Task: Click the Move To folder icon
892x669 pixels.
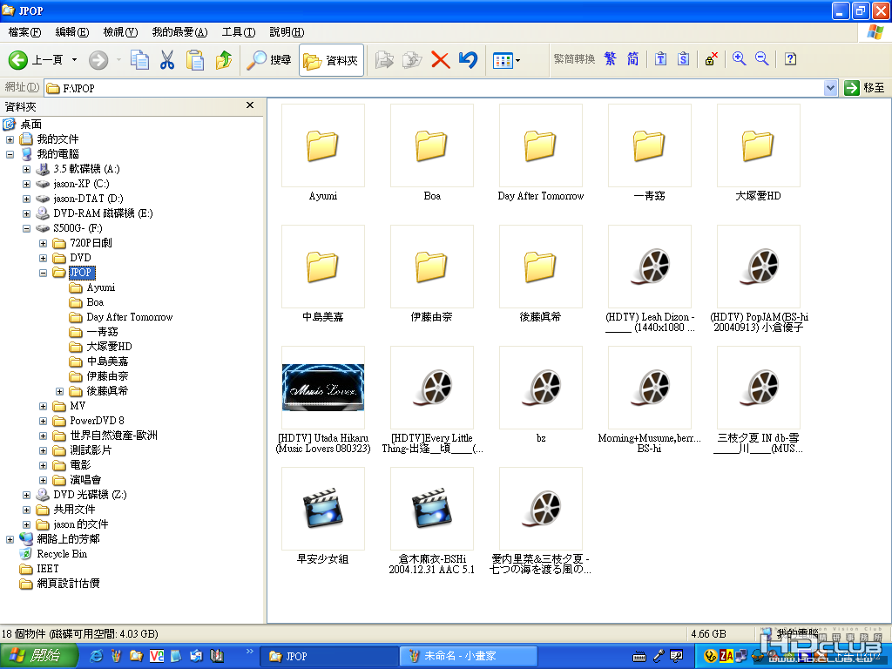Action: [384, 60]
